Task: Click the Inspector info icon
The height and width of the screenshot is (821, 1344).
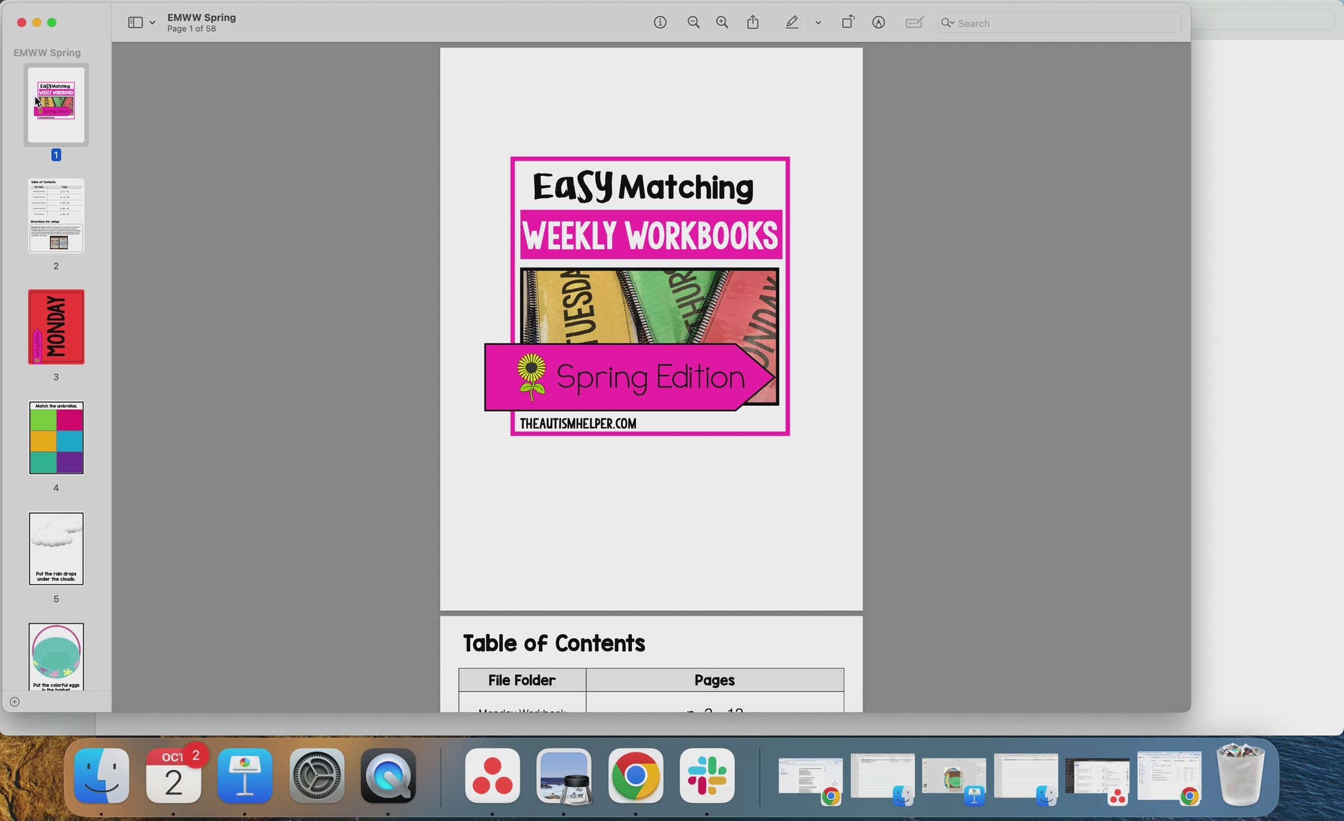Action: coord(660,22)
